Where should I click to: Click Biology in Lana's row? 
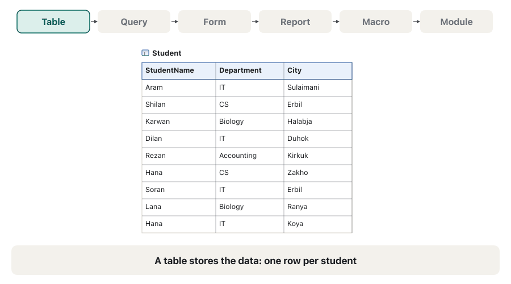[x=250, y=207]
